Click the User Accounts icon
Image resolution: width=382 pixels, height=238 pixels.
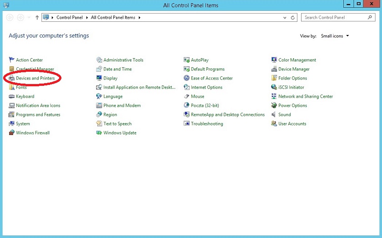[274, 124]
